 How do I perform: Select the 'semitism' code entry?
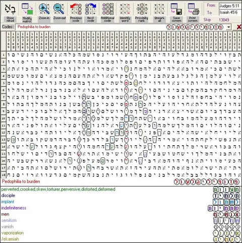[9, 220]
